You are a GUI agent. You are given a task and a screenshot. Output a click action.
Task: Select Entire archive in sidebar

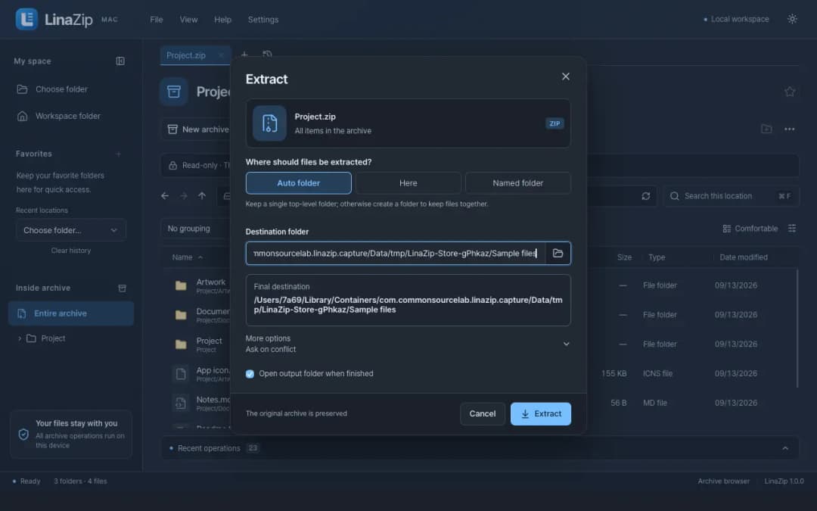click(71, 313)
